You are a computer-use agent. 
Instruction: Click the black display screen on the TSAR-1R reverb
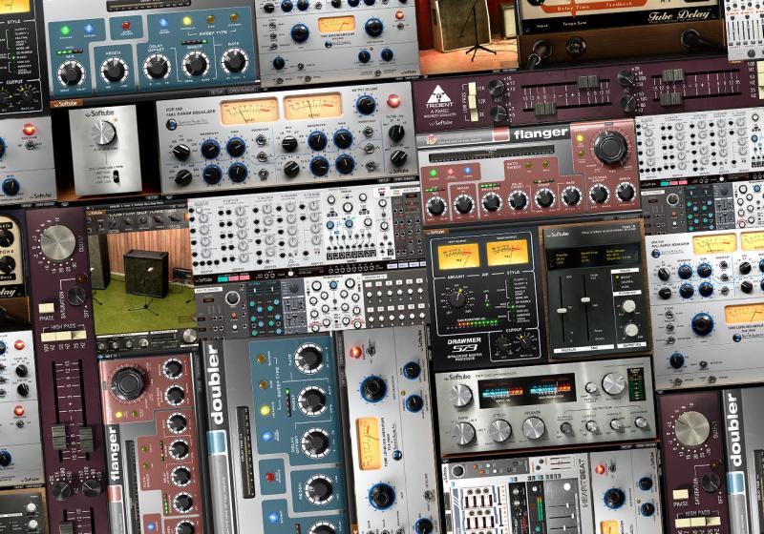594,256
